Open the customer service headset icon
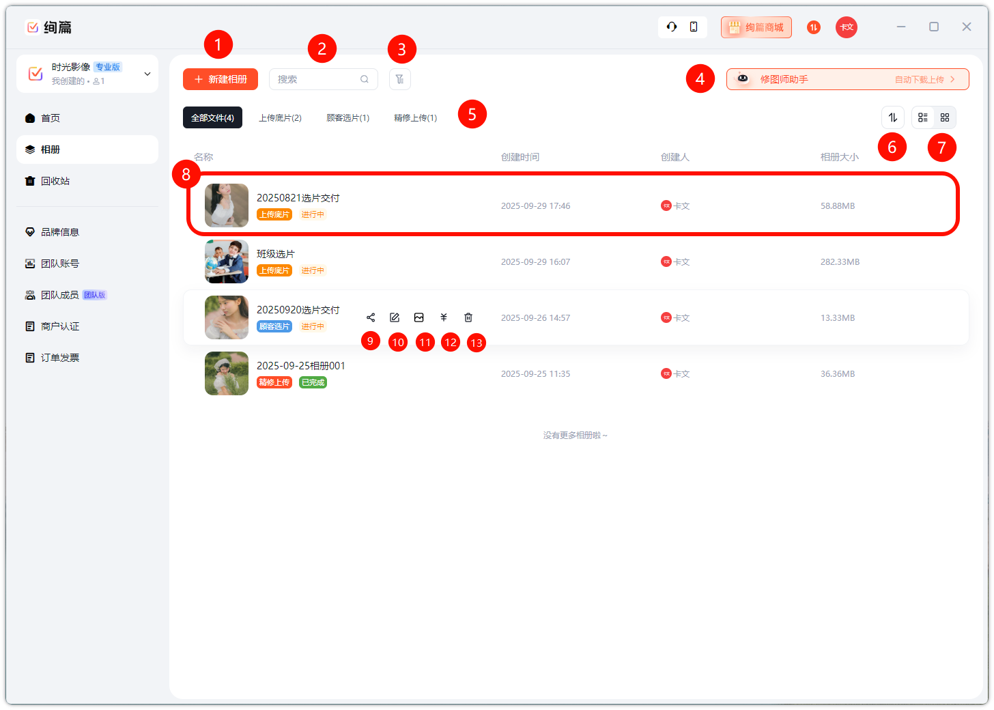 [672, 27]
